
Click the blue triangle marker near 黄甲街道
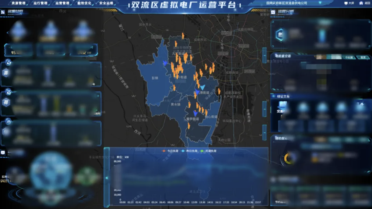tap(195, 113)
